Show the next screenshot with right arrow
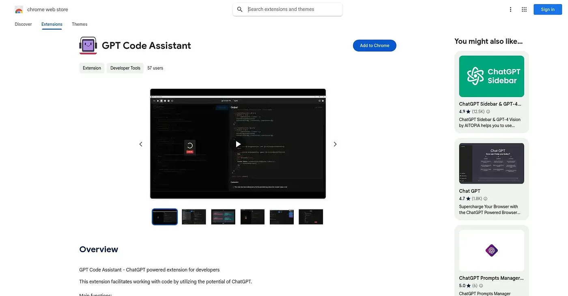 pos(335,144)
